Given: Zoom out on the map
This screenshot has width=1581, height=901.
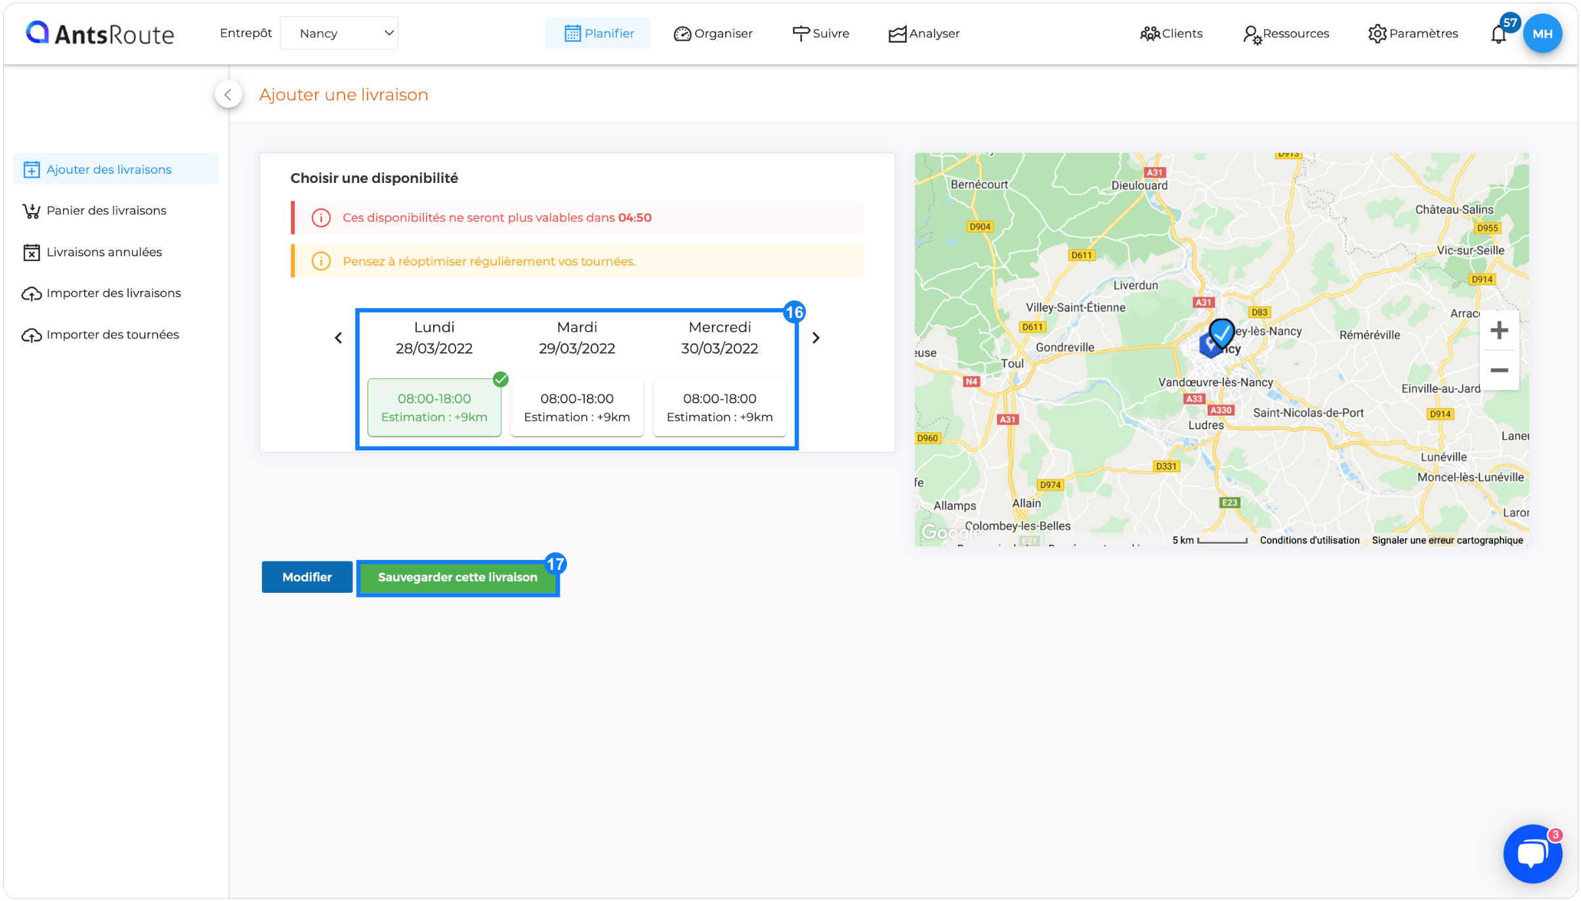Looking at the screenshot, I should 1499,370.
